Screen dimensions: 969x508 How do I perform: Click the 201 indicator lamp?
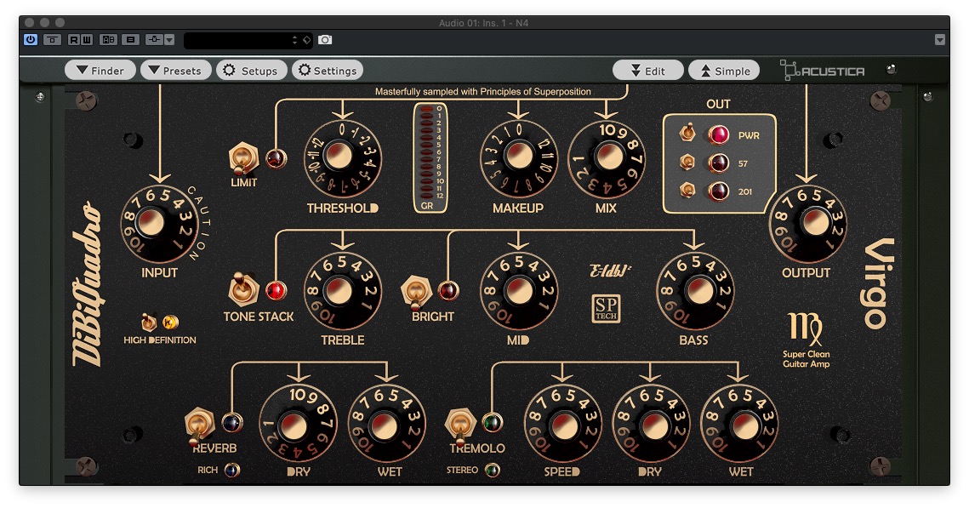[x=718, y=191]
